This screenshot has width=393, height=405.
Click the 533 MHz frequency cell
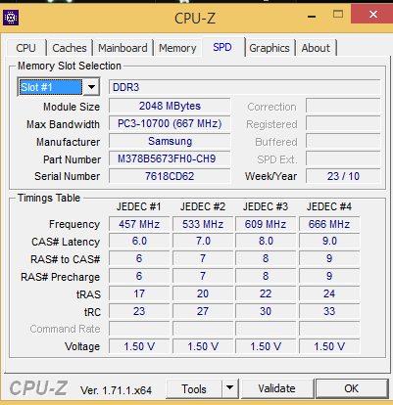203,224
